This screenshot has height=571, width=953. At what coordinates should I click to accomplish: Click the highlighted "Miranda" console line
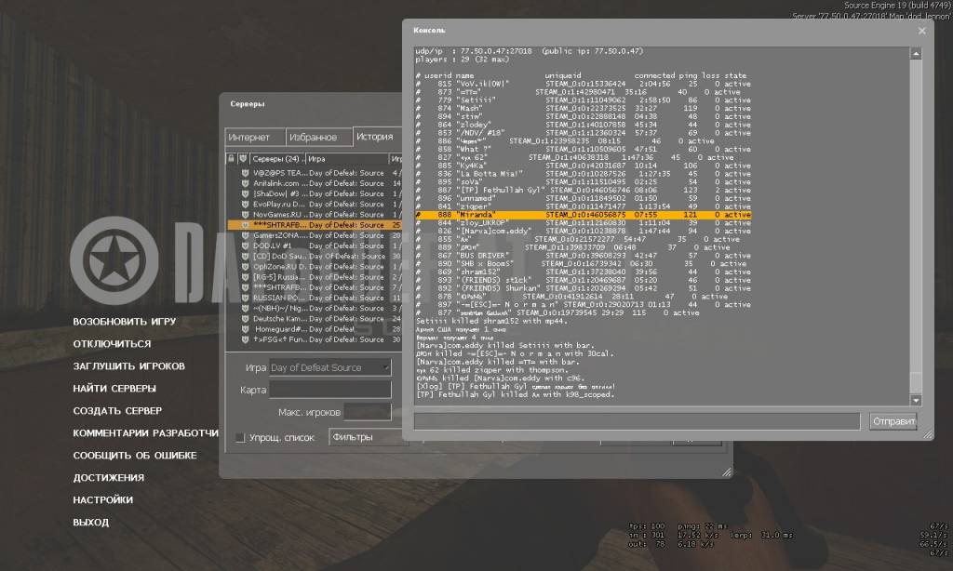click(x=584, y=215)
